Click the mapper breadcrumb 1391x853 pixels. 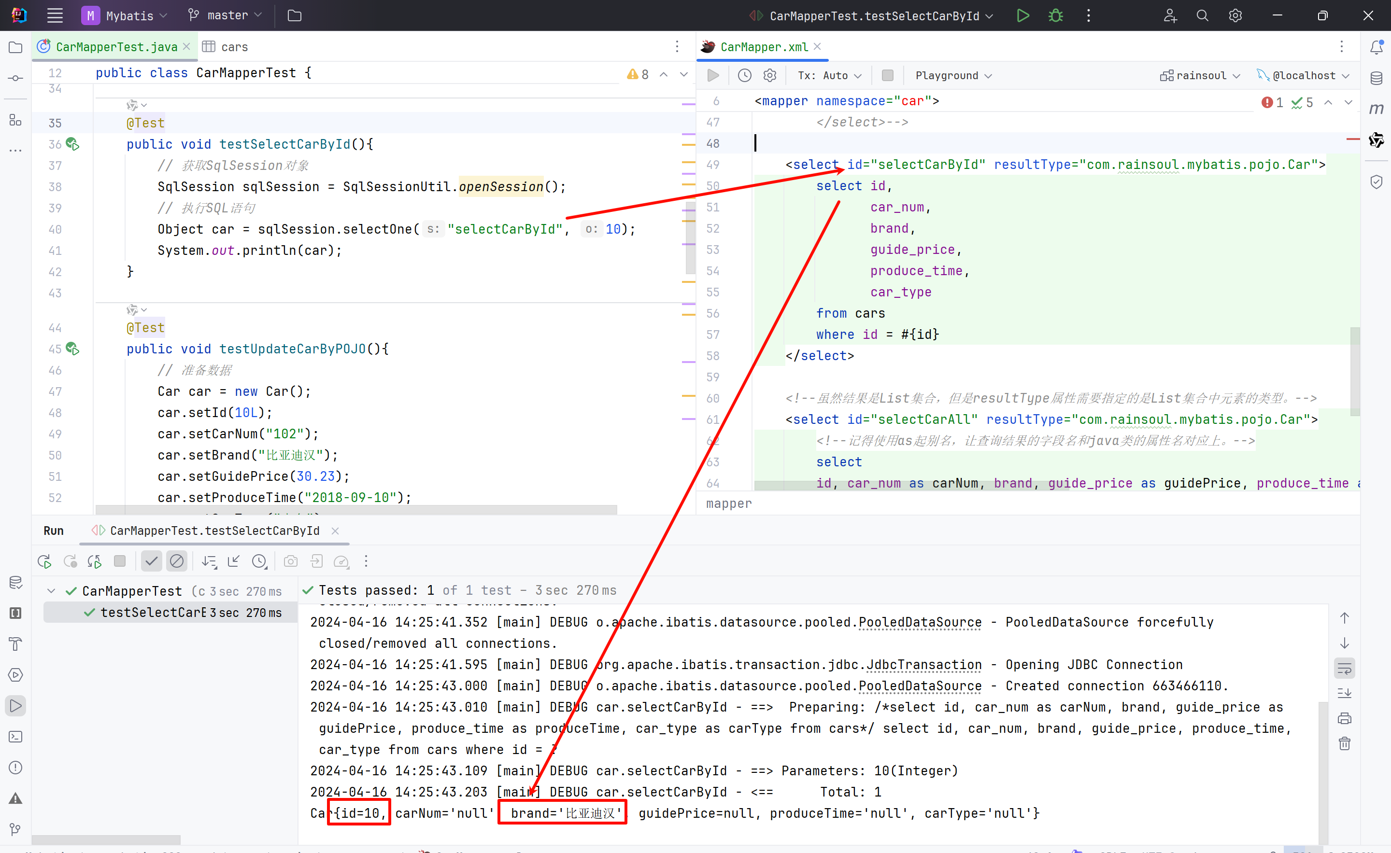729,503
